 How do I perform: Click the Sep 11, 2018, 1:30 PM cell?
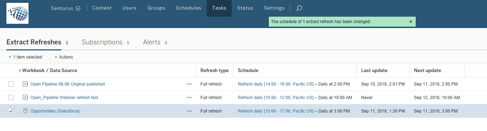383,111
